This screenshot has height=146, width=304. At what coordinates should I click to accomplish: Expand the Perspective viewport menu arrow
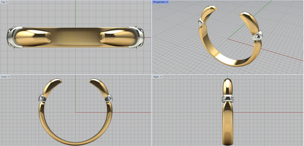coord(168,2)
